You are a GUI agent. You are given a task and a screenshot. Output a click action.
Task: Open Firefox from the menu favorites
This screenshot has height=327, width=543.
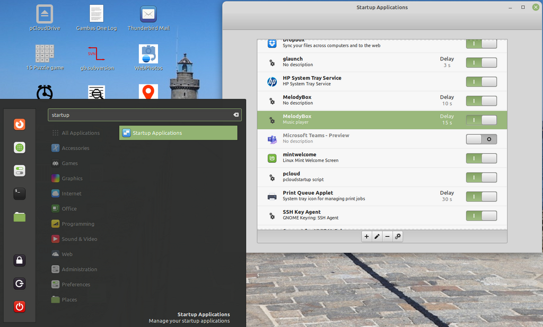pyautogui.click(x=20, y=124)
